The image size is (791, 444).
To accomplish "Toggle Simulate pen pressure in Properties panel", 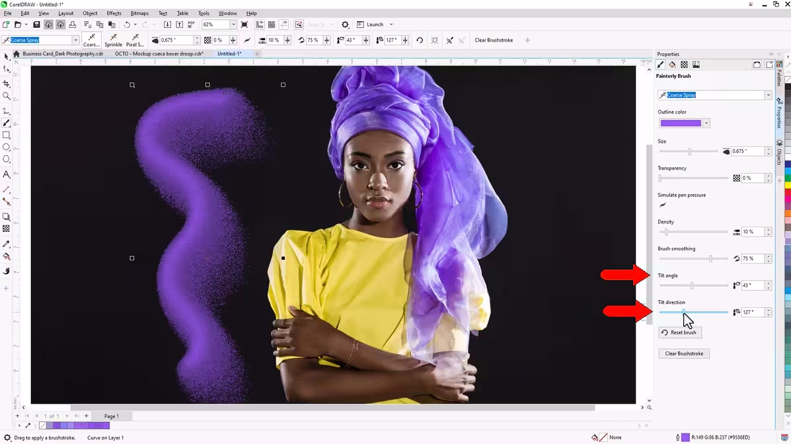I will [663, 205].
